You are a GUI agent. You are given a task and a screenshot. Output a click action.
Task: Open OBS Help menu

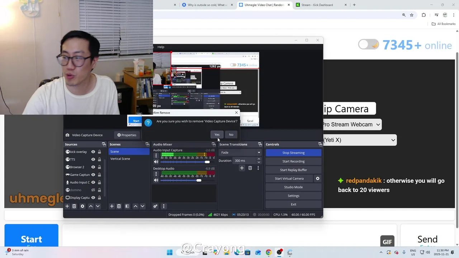click(x=161, y=47)
